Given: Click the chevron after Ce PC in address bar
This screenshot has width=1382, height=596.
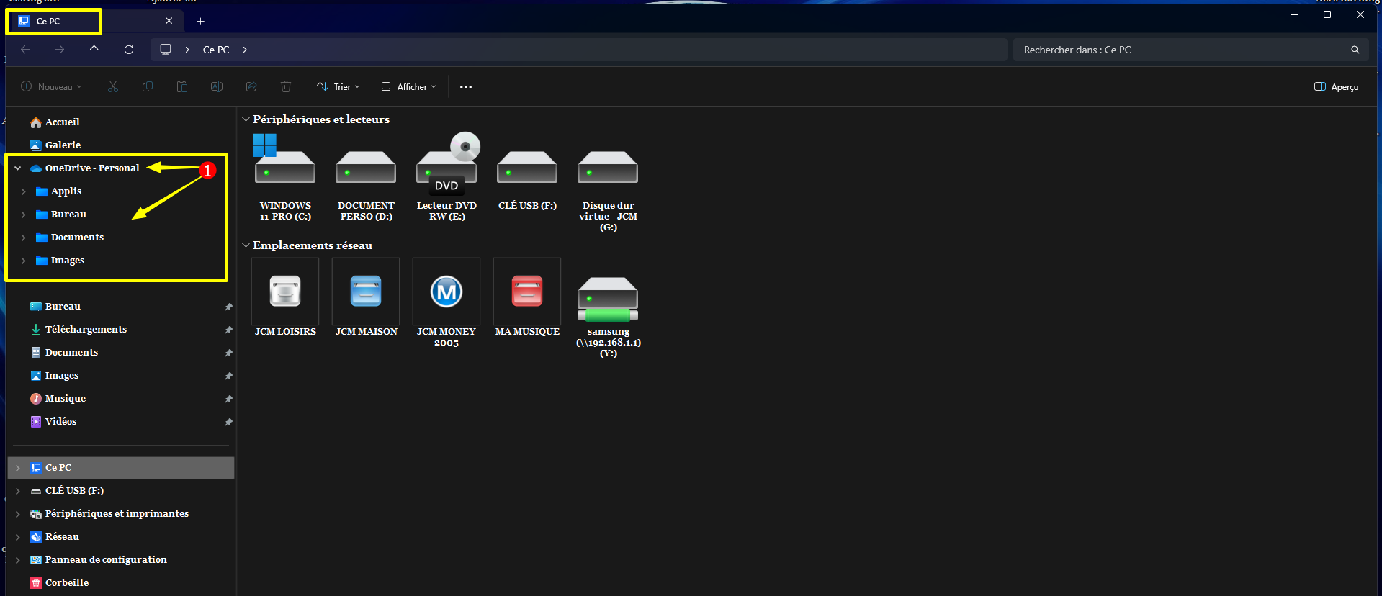Looking at the screenshot, I should click(x=246, y=50).
